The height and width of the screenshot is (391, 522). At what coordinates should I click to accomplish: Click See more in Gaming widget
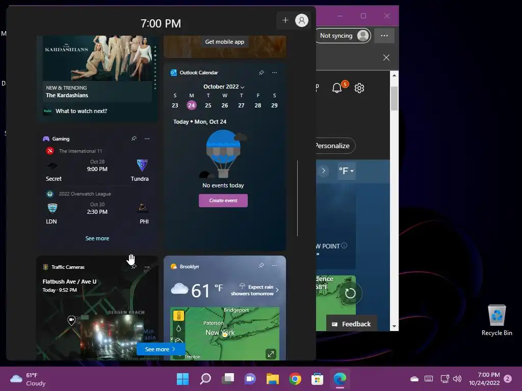[97, 238]
